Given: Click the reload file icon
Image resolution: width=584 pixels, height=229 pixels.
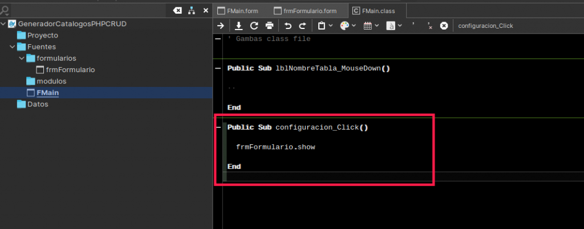Looking at the screenshot, I should coord(254,26).
